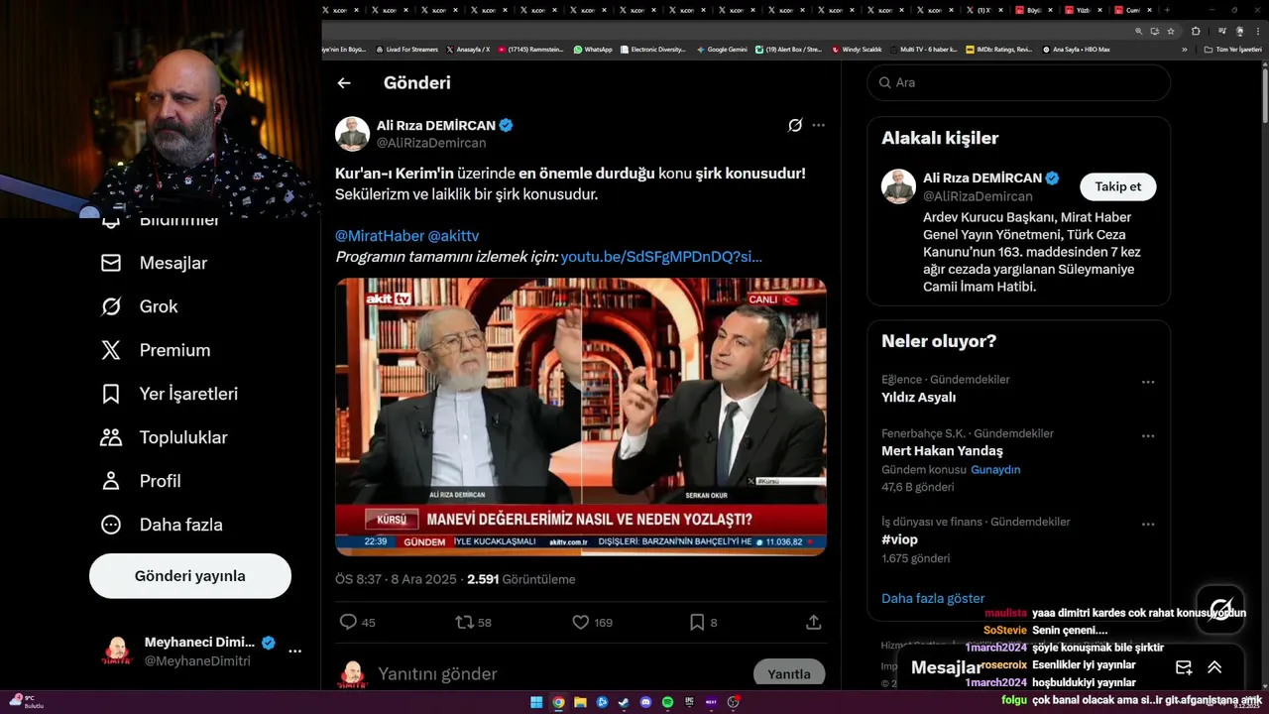This screenshot has width=1269, height=714.
Task: Open the WhatsApp bookmark in the bookmarks bar
Action: click(x=593, y=49)
